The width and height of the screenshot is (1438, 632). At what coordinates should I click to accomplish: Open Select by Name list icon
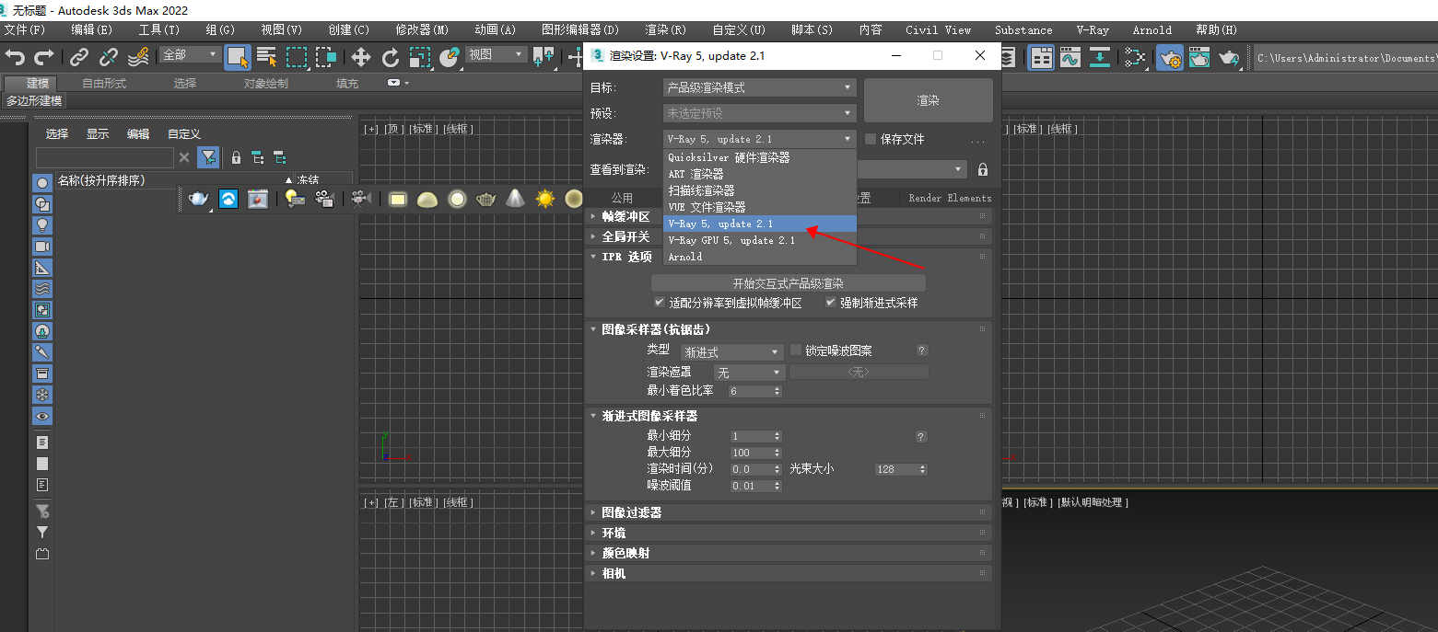tap(267, 58)
